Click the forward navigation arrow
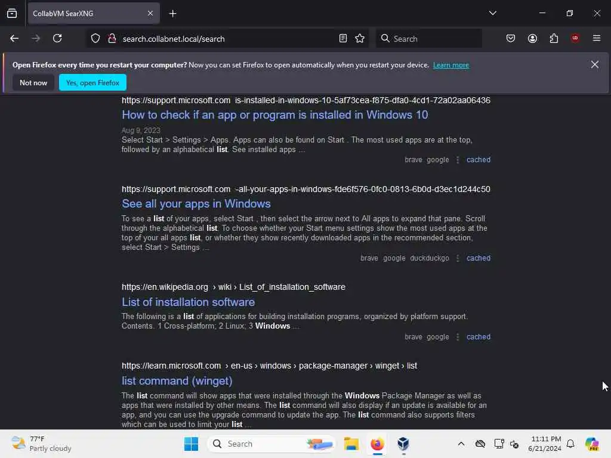Screen dimensions: 611x458 coord(36,39)
